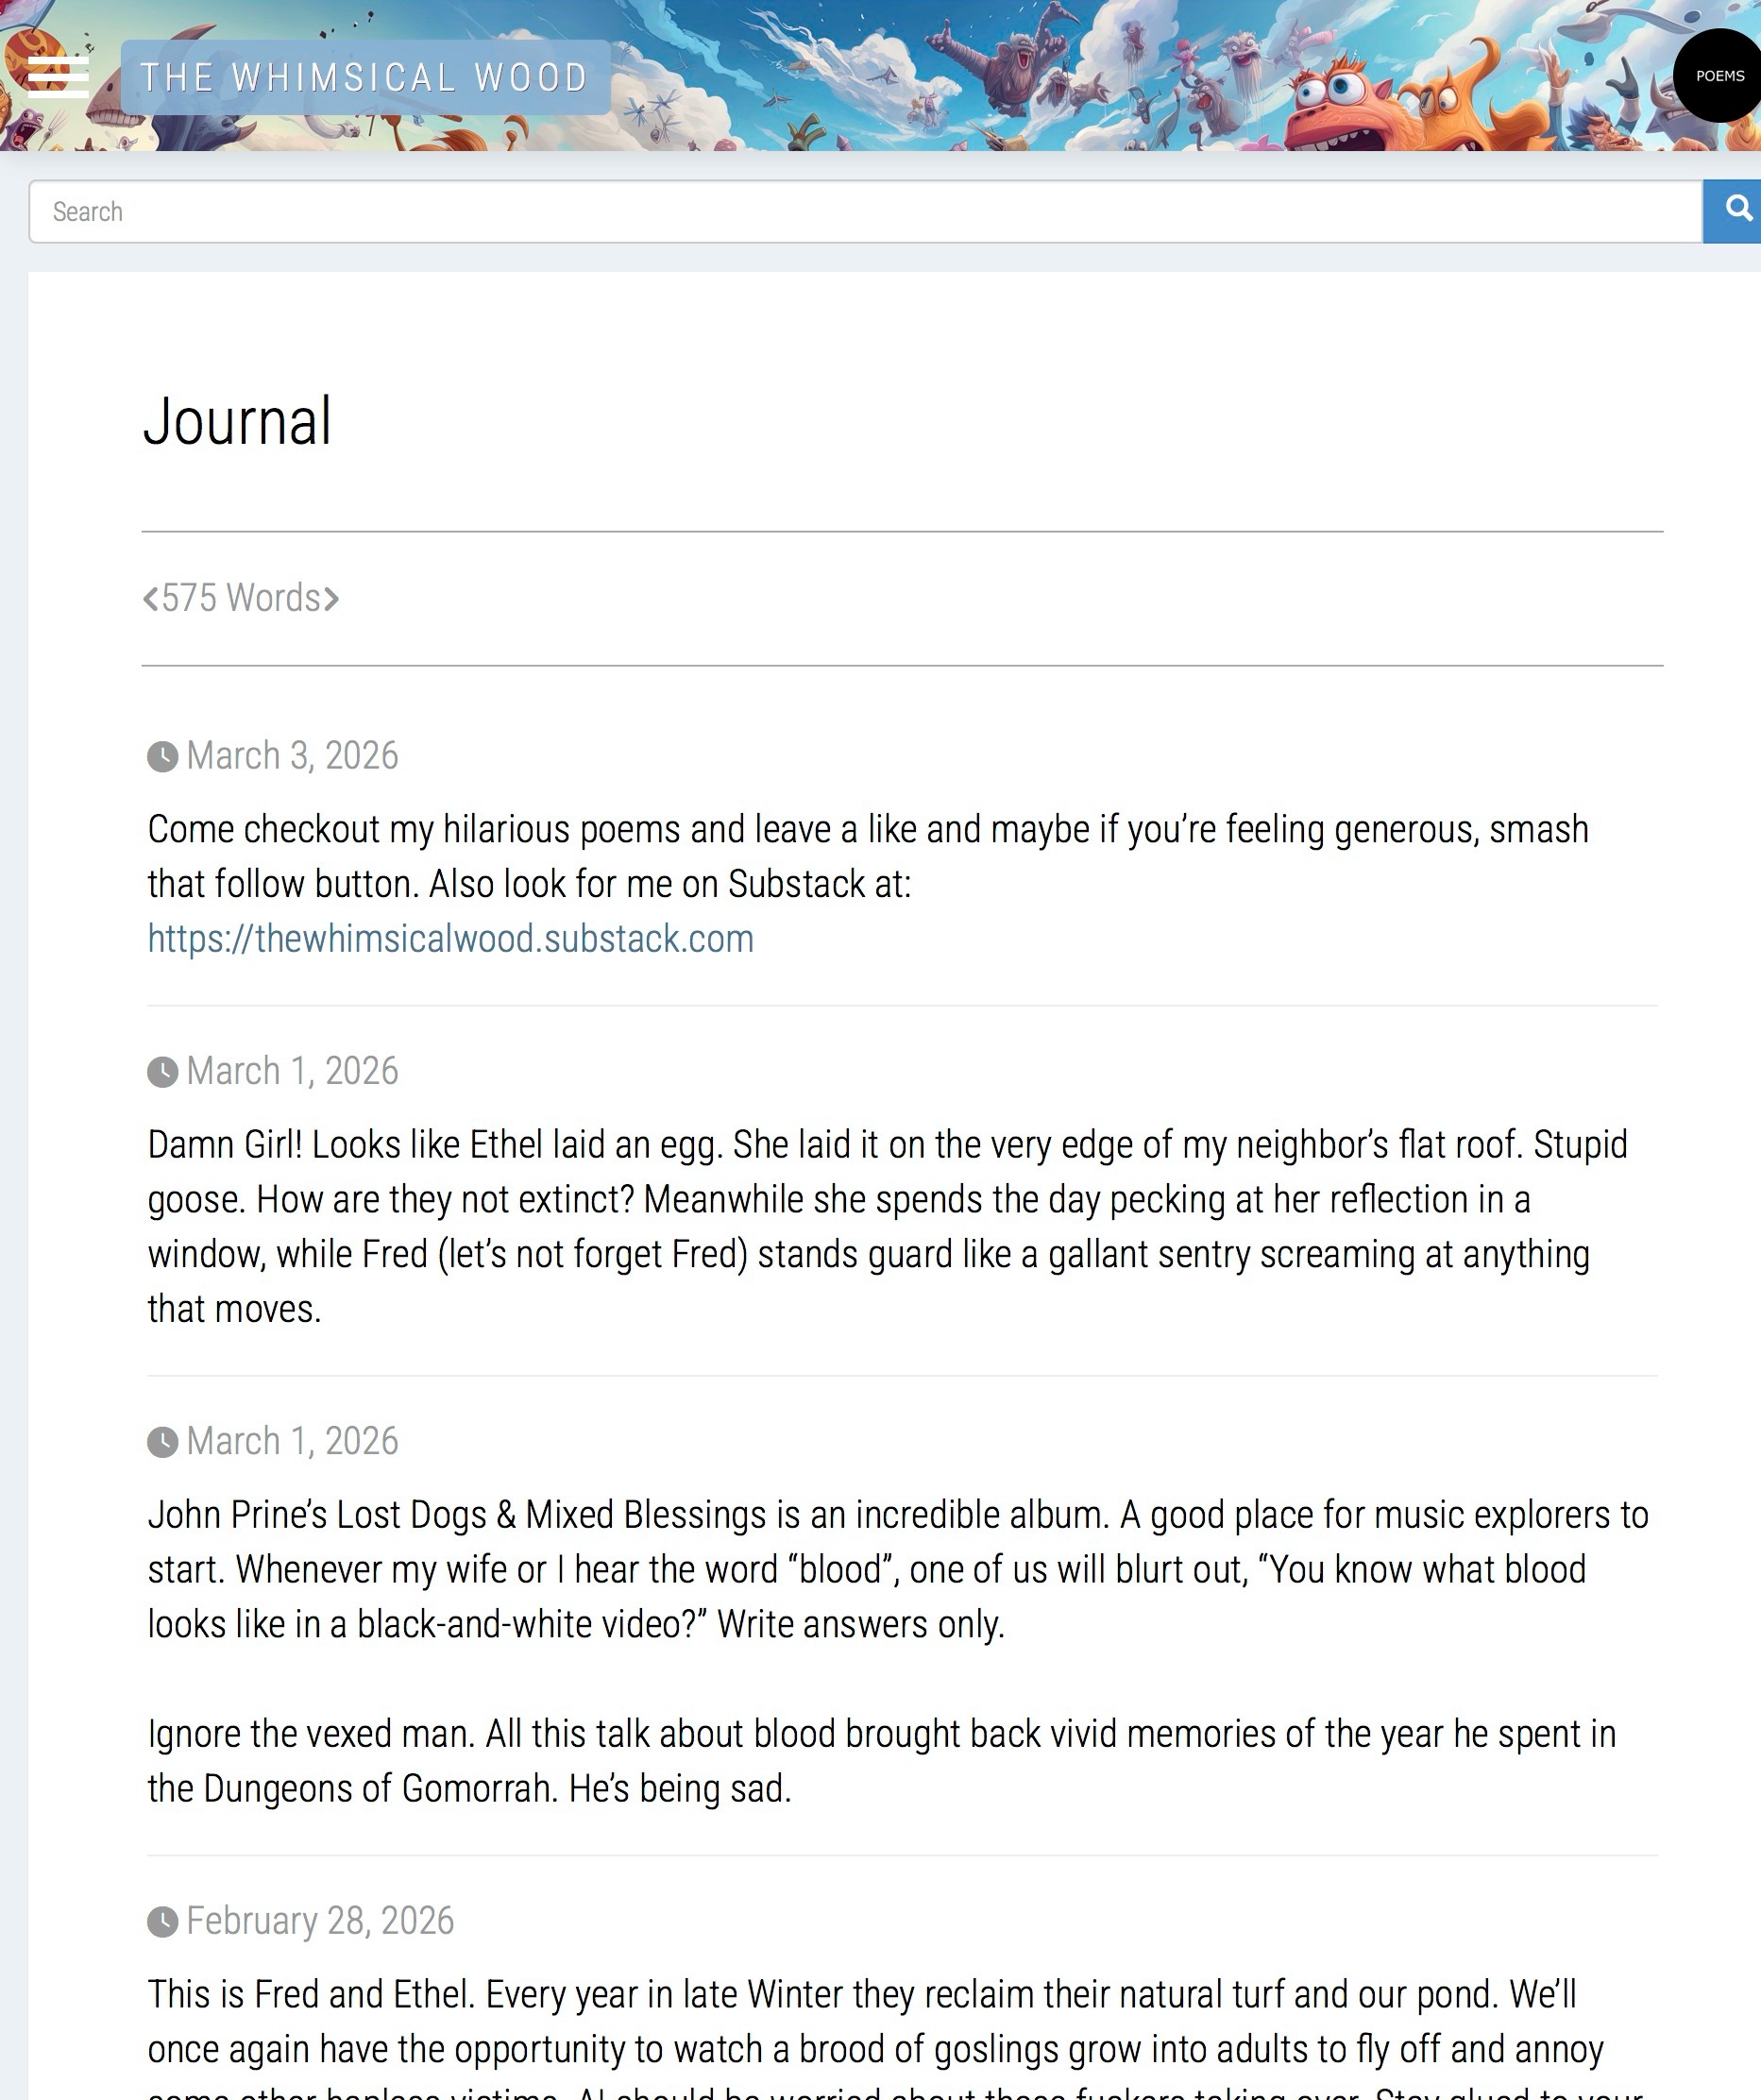Click the clock icon above the John Prine post
This screenshot has width=1761, height=2100.
point(163,1442)
